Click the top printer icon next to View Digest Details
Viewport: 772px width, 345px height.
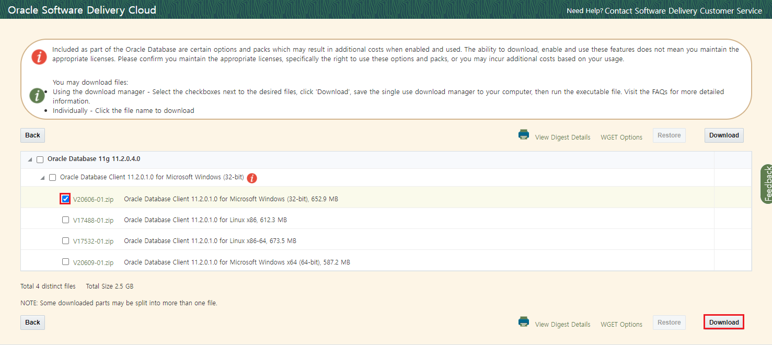[524, 134]
